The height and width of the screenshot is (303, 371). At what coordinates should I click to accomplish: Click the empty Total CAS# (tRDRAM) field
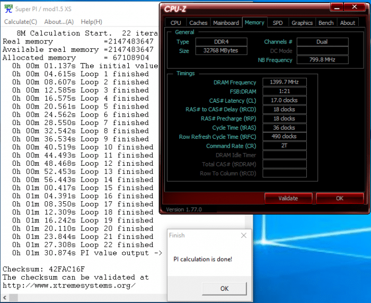point(285,164)
